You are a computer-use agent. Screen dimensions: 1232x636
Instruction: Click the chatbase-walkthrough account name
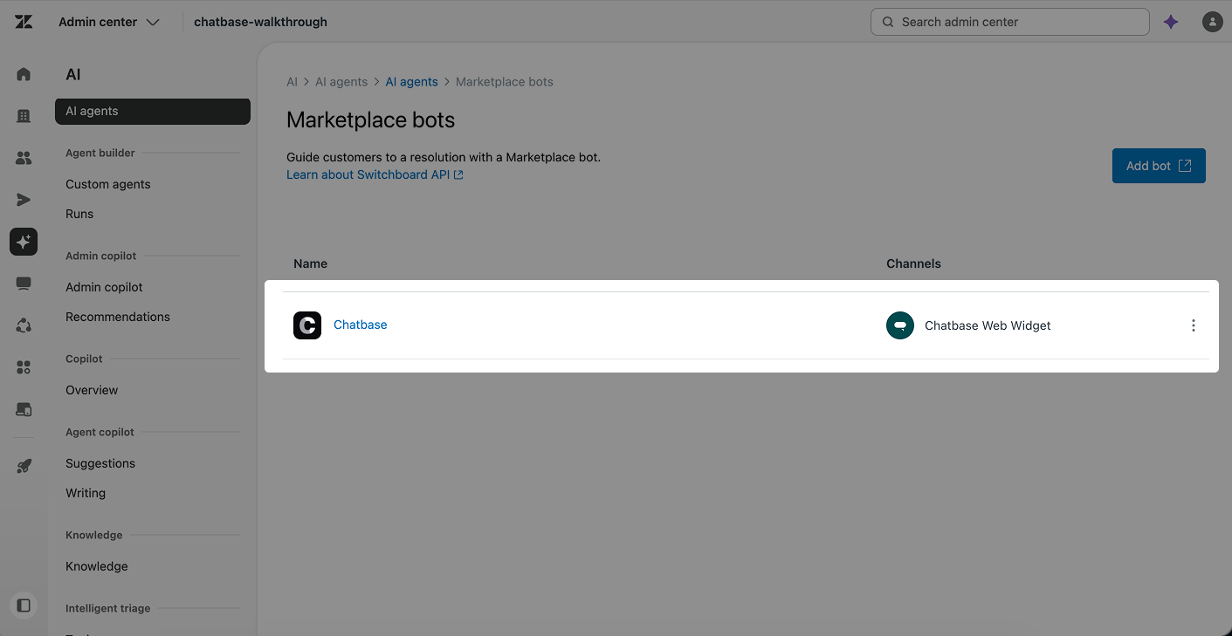coord(260,22)
